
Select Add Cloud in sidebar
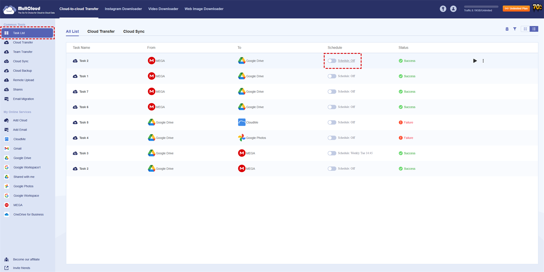point(20,120)
